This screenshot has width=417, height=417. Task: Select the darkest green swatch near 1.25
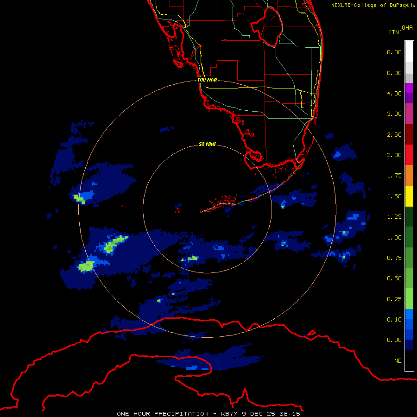pos(409,216)
